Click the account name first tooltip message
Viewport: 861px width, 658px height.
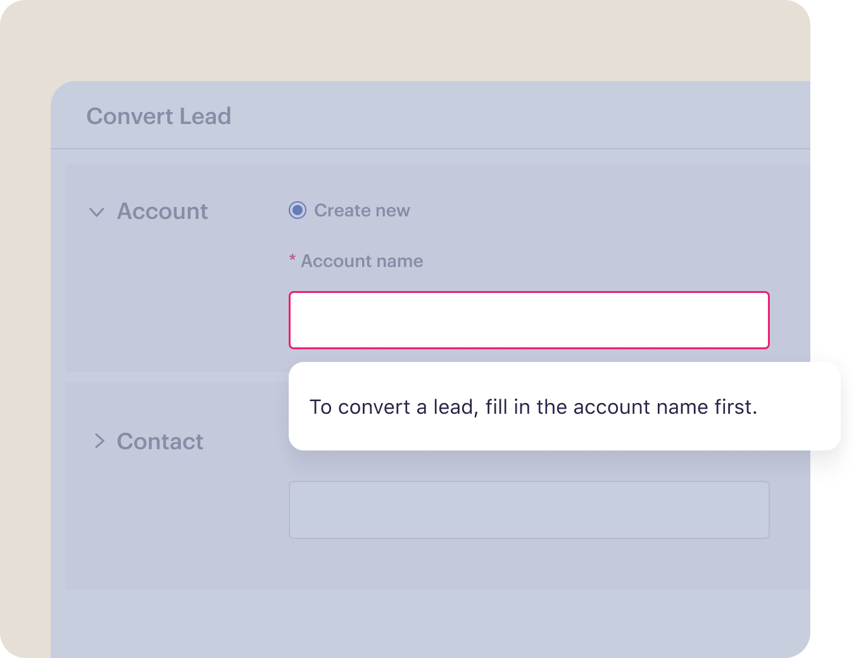point(533,407)
